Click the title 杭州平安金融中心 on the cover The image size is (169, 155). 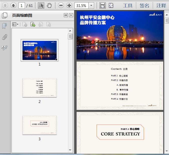click(x=97, y=17)
